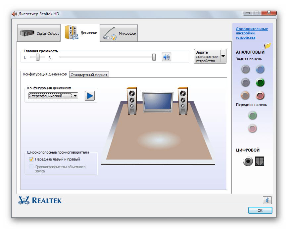Switch to the Микрофон tab
288x229 pixels.
tap(119, 33)
